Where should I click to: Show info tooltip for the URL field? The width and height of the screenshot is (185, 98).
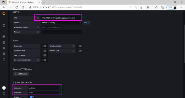pos(38,18)
